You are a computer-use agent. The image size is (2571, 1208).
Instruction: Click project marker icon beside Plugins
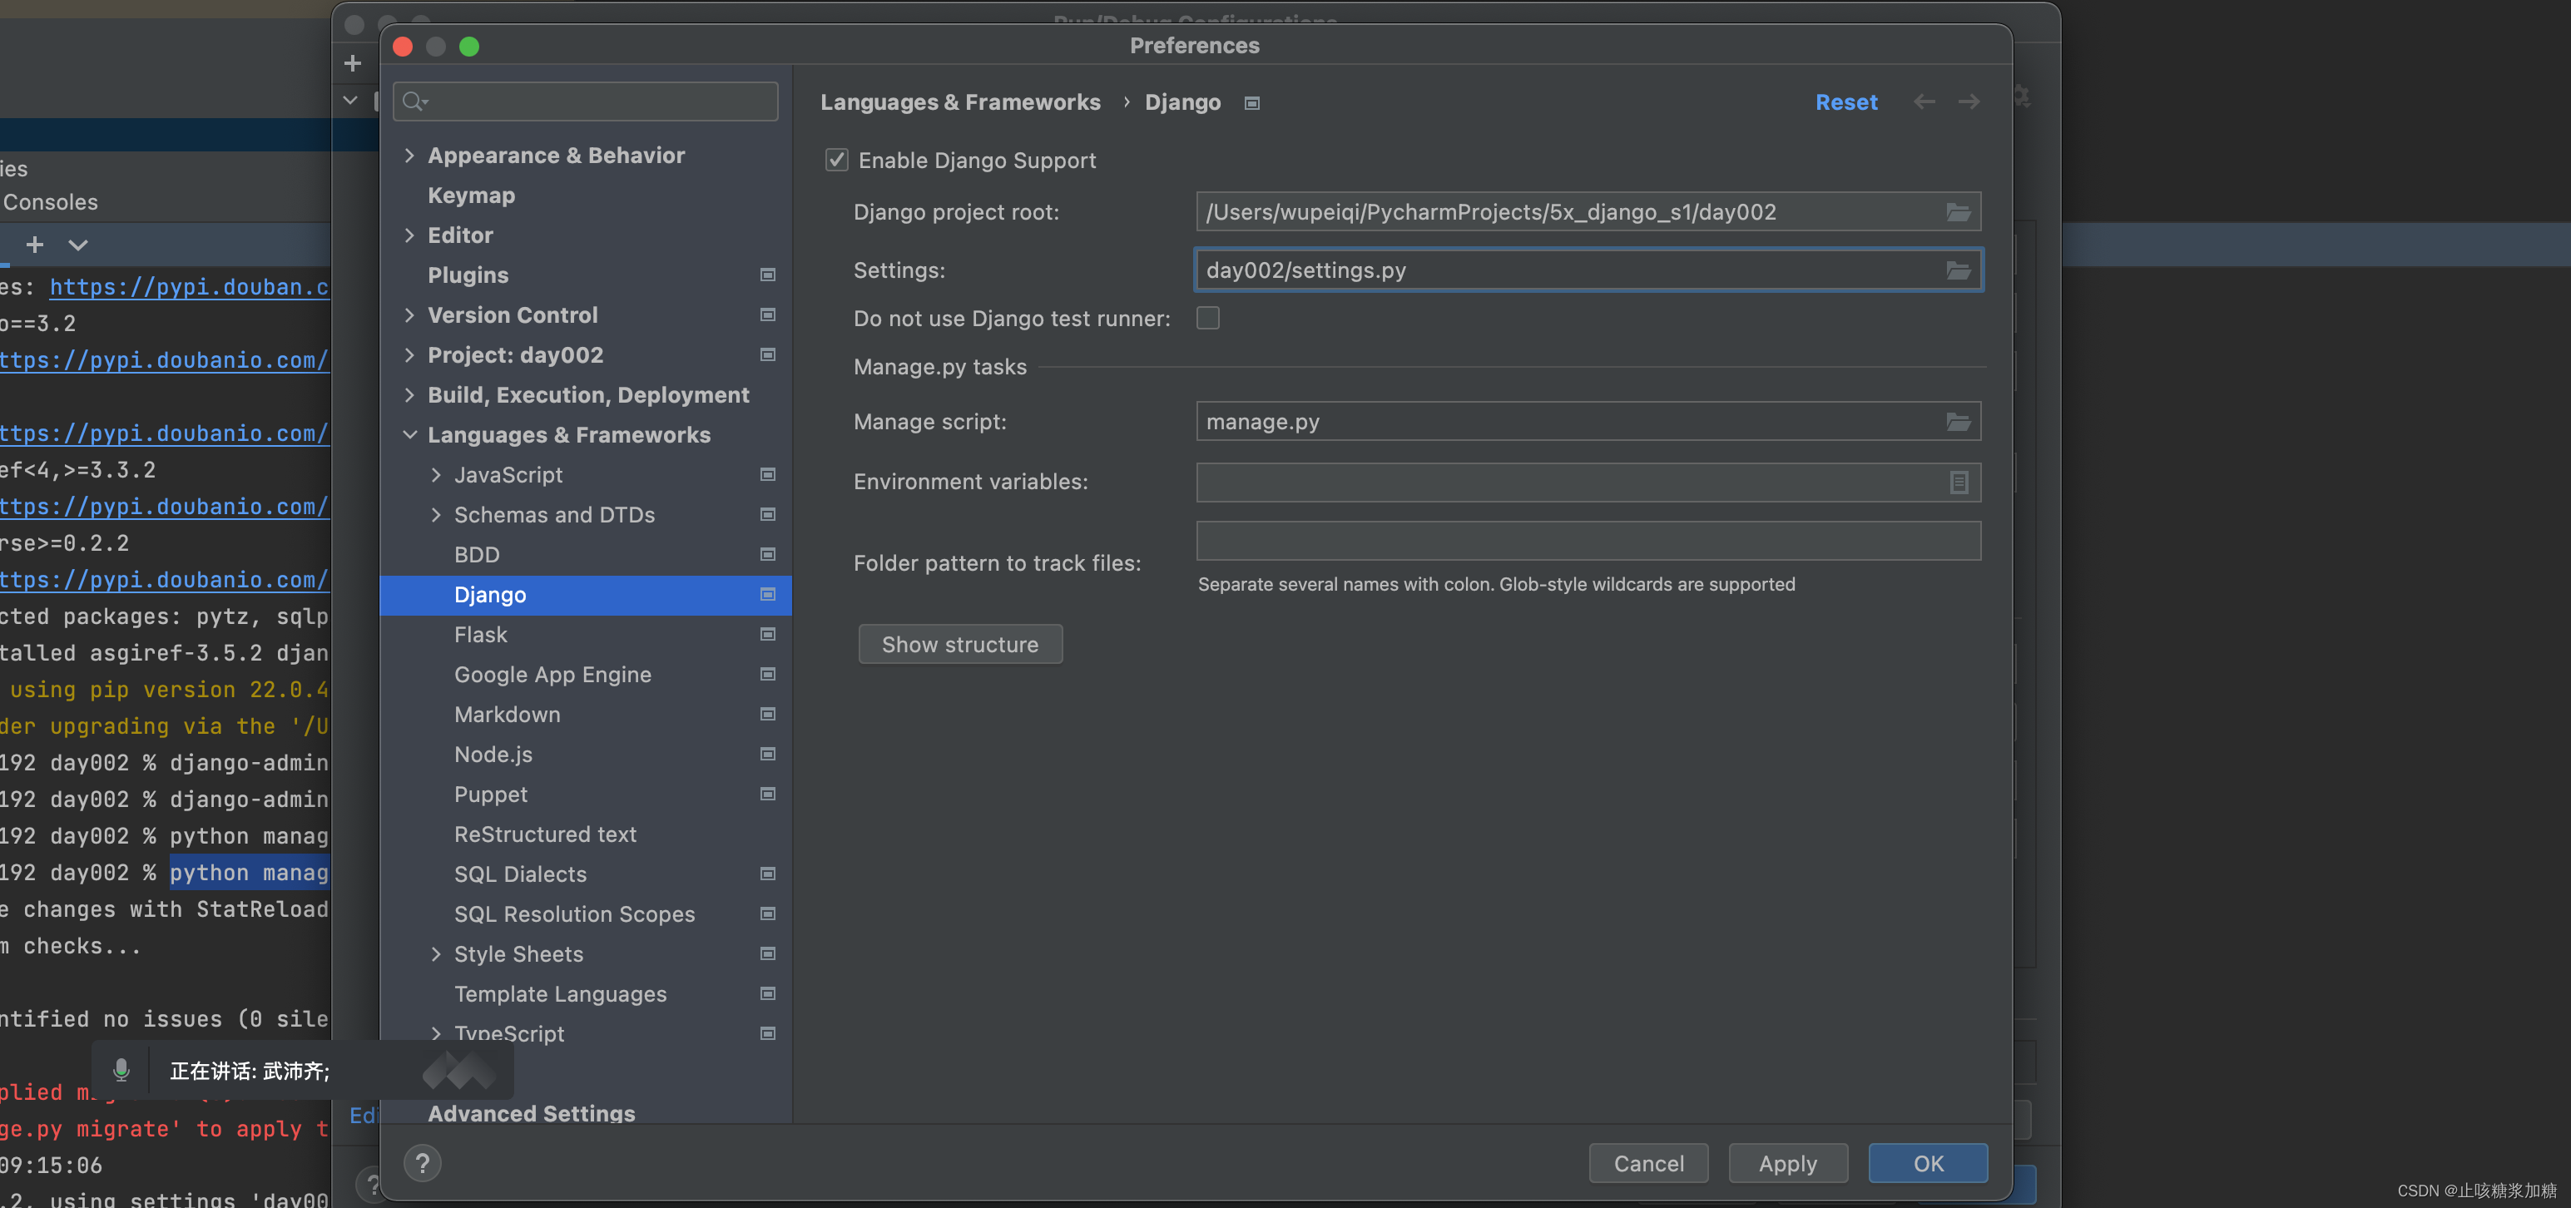click(x=767, y=275)
